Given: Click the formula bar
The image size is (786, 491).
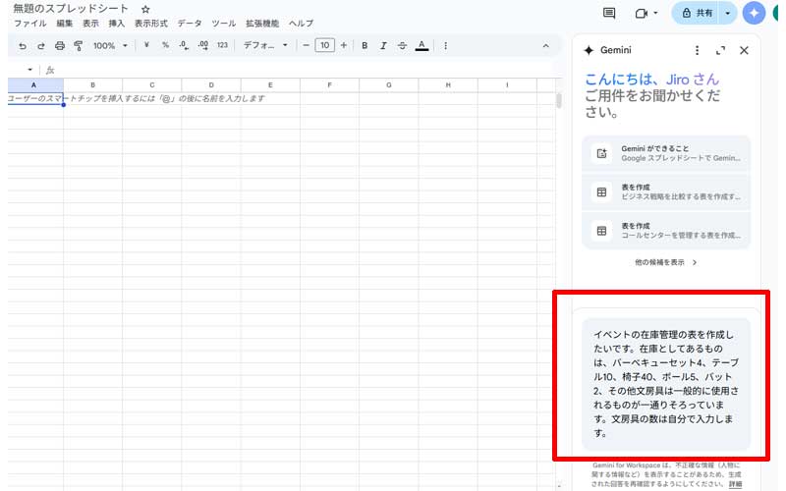Looking at the screenshot, I should tap(306, 70).
